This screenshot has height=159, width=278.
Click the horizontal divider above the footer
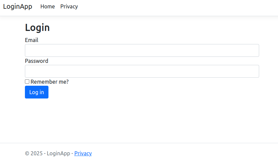coord(139,143)
